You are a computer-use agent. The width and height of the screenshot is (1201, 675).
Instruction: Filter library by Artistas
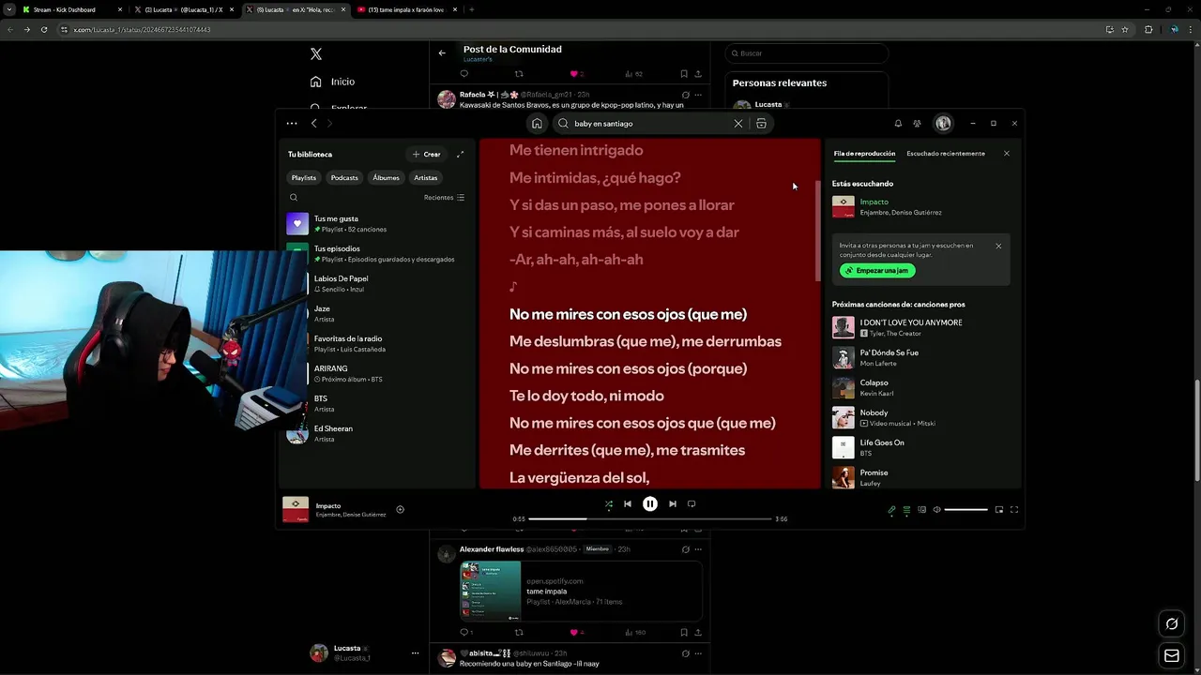click(x=426, y=177)
